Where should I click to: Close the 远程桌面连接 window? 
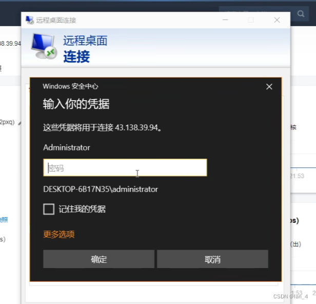click(x=277, y=20)
